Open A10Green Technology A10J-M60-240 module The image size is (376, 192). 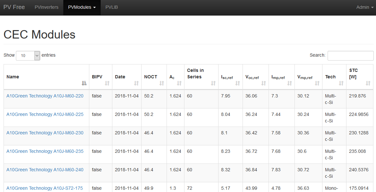[x=45, y=170]
